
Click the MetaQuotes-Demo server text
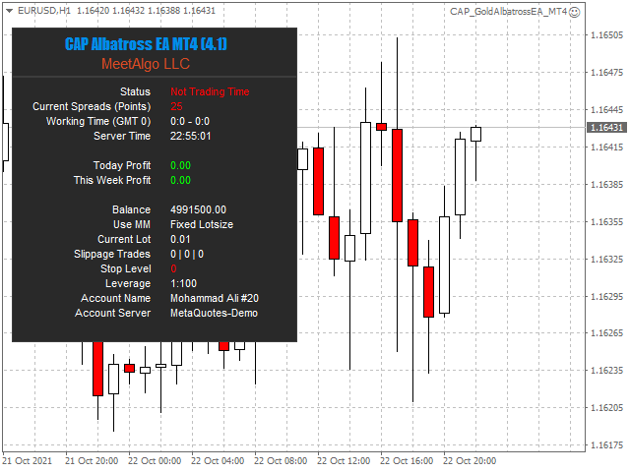215,313
